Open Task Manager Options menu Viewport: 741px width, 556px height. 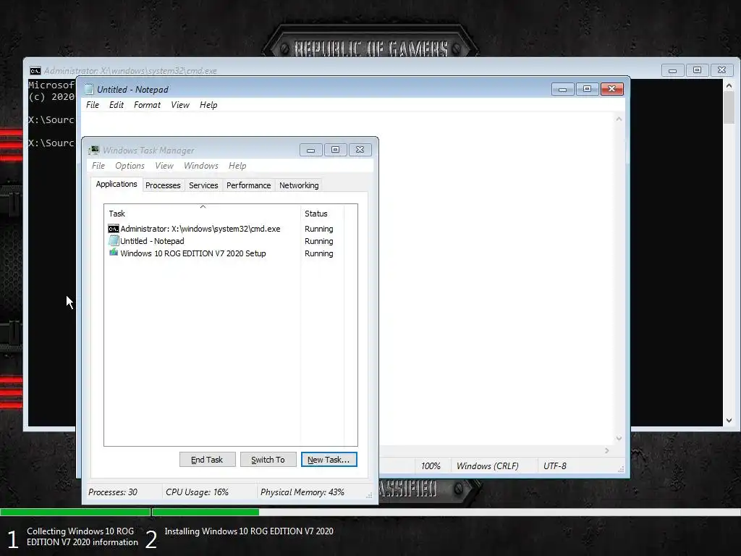[x=130, y=166]
